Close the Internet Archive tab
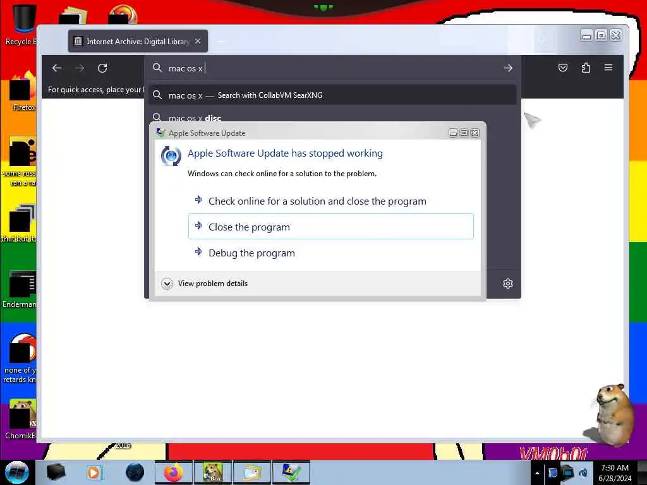 198,41
